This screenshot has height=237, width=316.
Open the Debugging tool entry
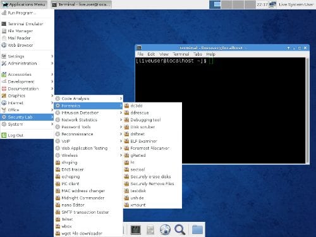[x=152, y=120]
